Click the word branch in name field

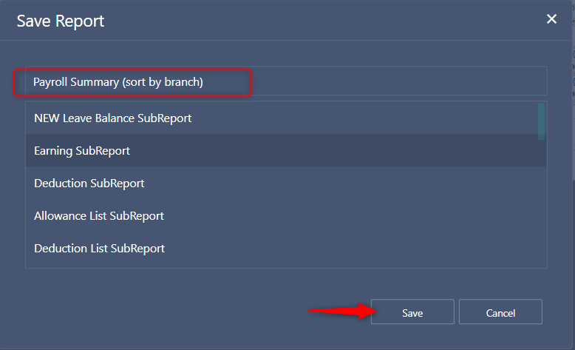coord(183,82)
